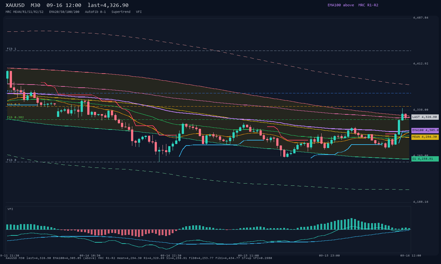Click the '09-14 22:30' time axis label
Screen dimensions: 441x264
[x=171, y=256]
